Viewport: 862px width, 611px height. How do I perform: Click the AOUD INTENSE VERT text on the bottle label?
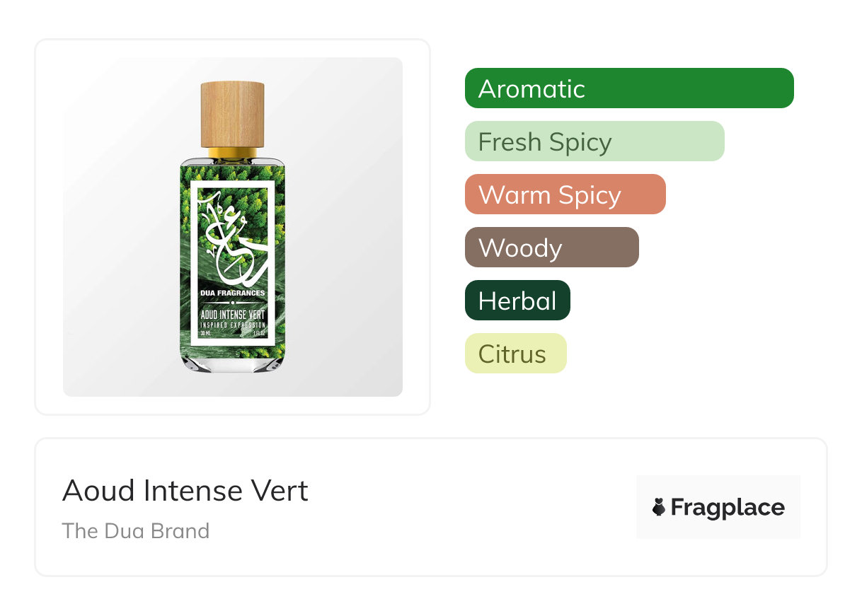[x=232, y=315]
